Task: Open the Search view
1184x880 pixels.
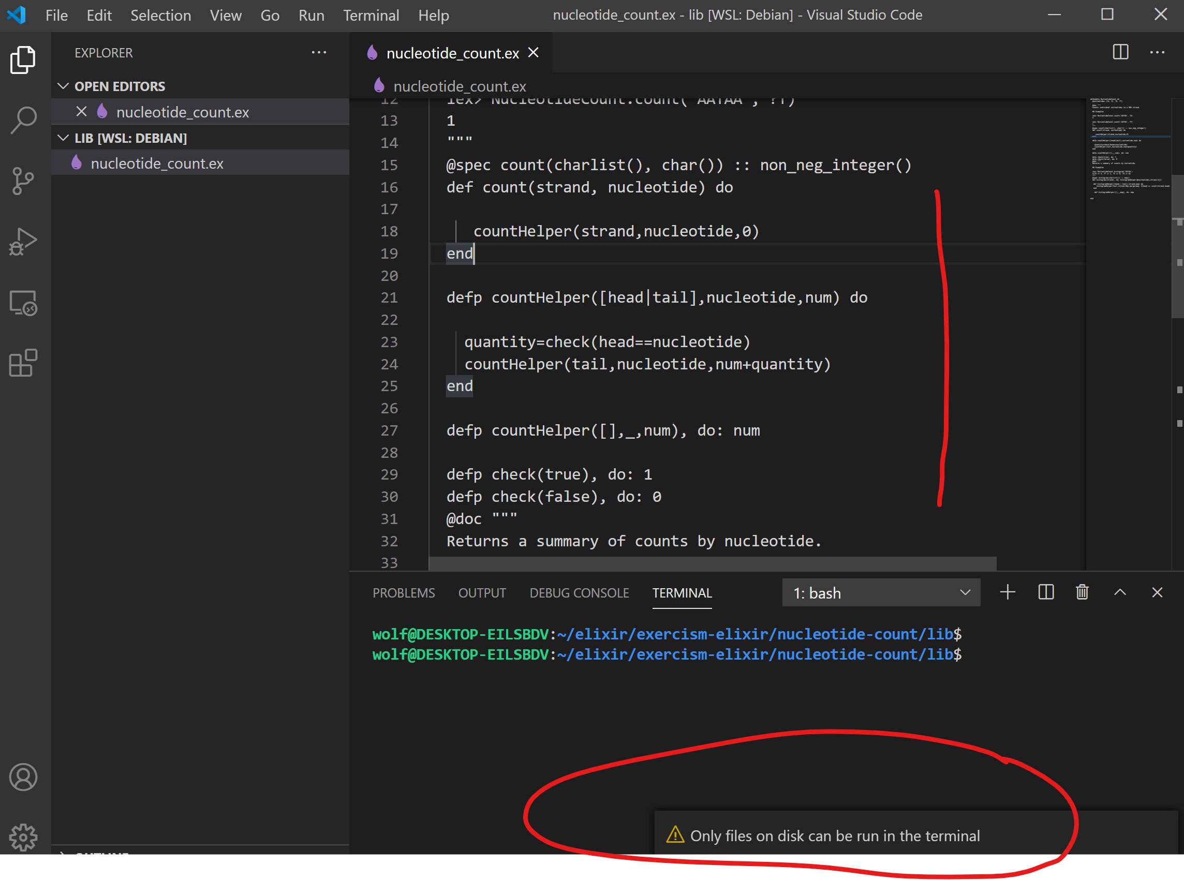Action: (22, 120)
